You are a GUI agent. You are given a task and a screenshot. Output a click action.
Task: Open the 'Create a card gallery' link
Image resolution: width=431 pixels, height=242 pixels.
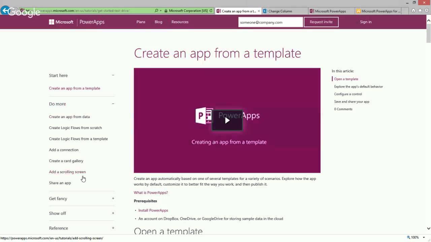coord(66,161)
